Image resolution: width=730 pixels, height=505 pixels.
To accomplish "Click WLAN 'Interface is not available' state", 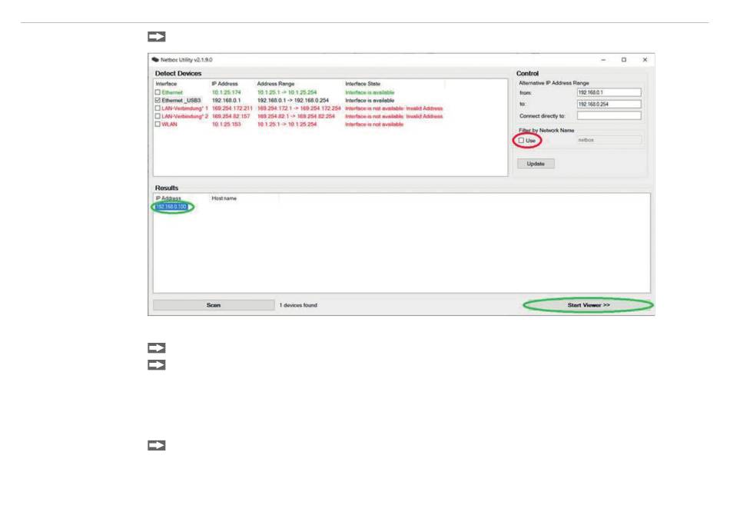I will pos(374,124).
